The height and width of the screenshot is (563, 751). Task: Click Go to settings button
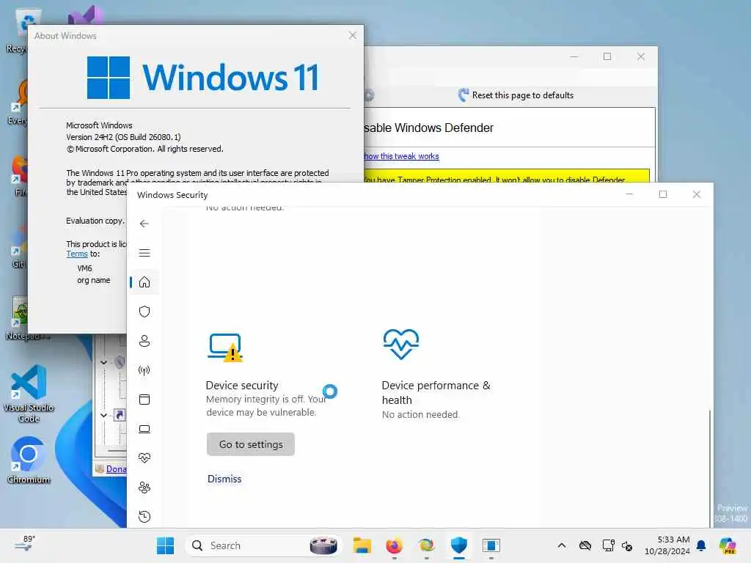pos(251,444)
